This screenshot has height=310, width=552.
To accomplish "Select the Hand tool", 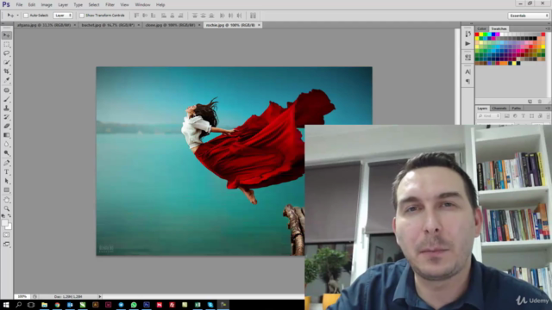I will 7,200.
